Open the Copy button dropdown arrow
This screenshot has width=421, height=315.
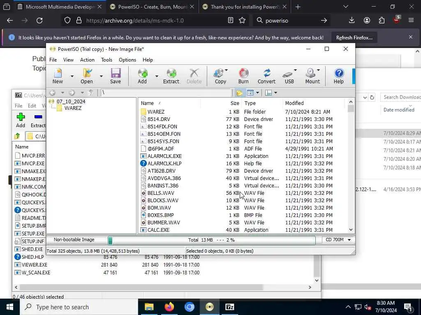coord(227,70)
